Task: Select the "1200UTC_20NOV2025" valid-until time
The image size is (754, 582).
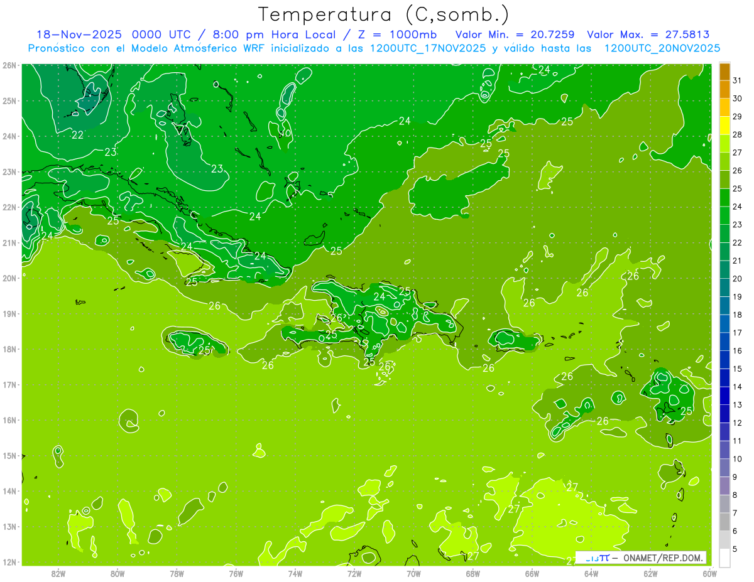Action: pyautogui.click(x=662, y=48)
